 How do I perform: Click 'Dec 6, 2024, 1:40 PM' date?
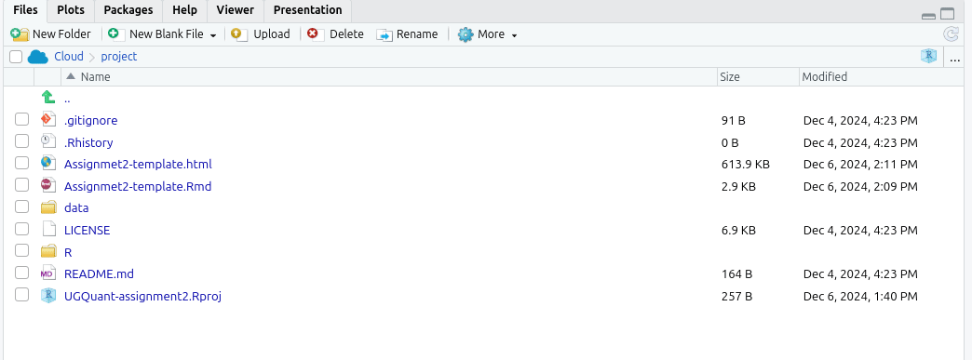click(860, 296)
